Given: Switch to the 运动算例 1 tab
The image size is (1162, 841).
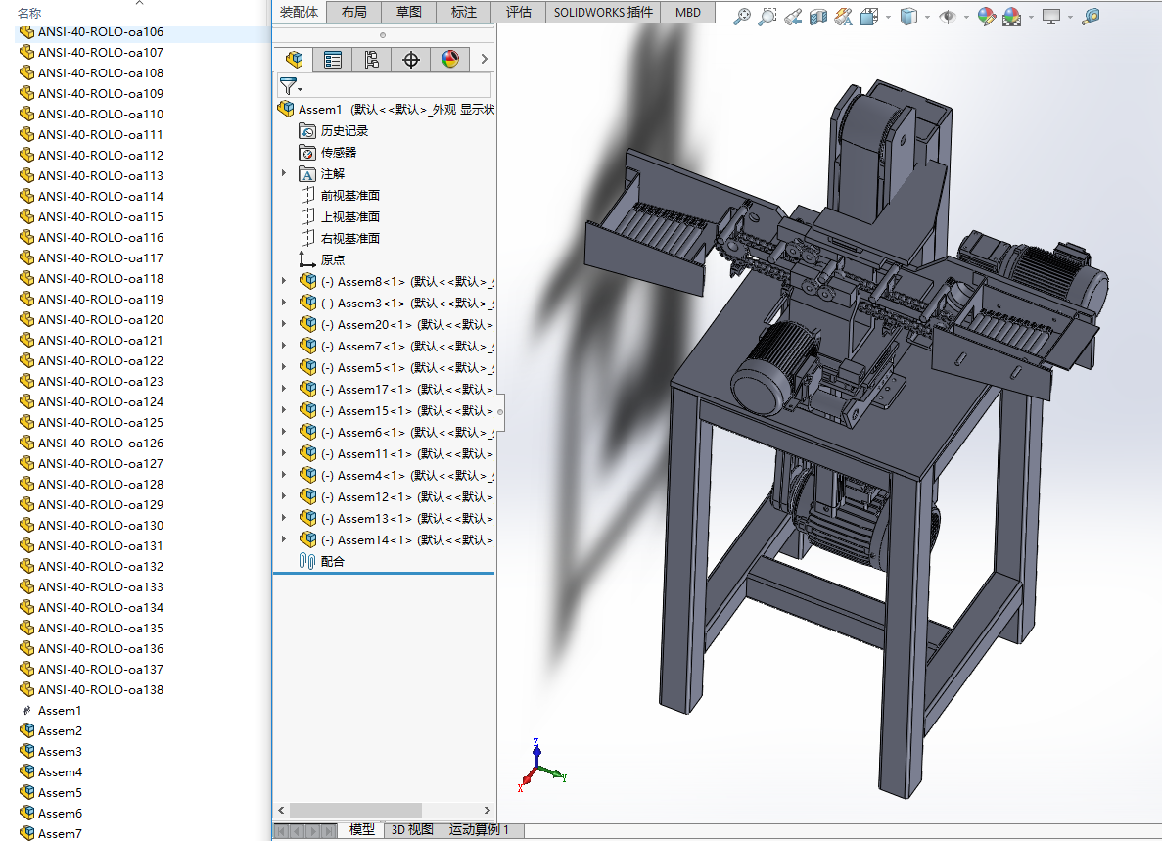Looking at the screenshot, I should [479, 829].
